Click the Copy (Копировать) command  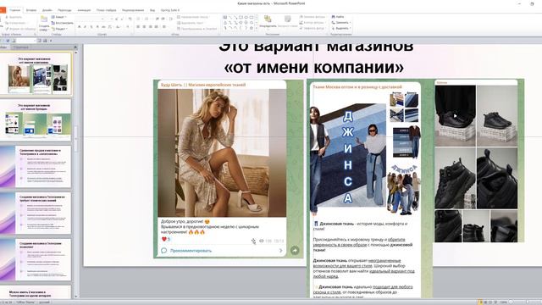coord(16,23)
